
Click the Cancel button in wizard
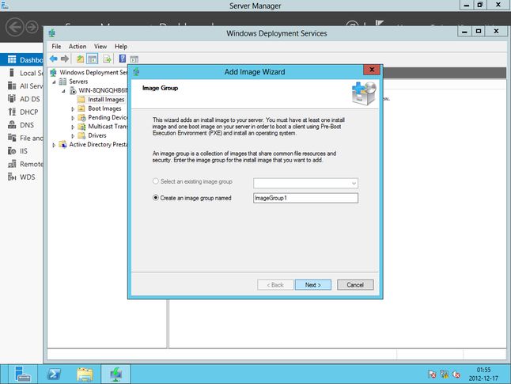[355, 285]
